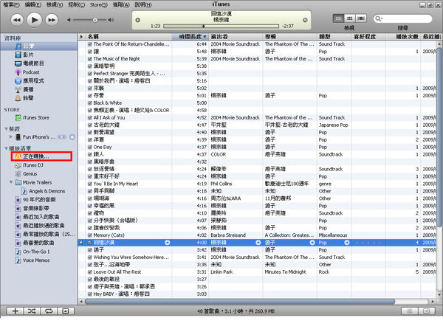Collapse the 播放清單 playlists section

point(6,148)
